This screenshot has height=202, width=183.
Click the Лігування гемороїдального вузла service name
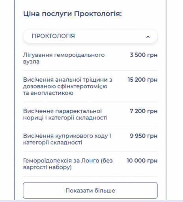(64, 58)
